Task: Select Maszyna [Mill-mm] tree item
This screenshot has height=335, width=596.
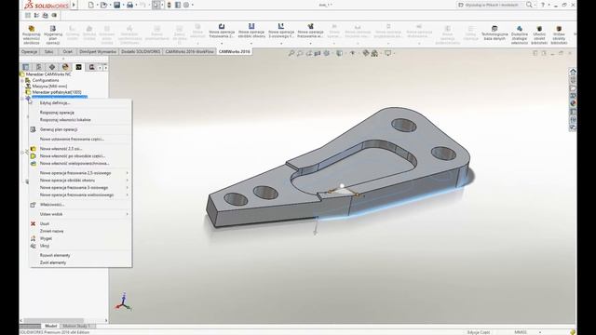Action: 49,87
